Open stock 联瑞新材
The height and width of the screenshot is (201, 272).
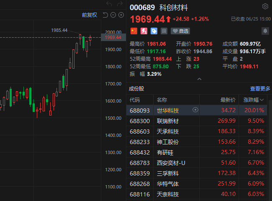pyautogui.click(x=168, y=121)
